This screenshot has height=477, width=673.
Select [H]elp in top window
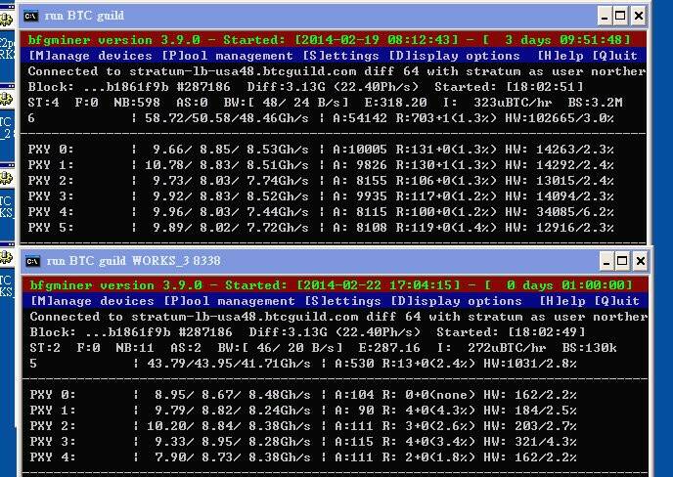point(561,56)
